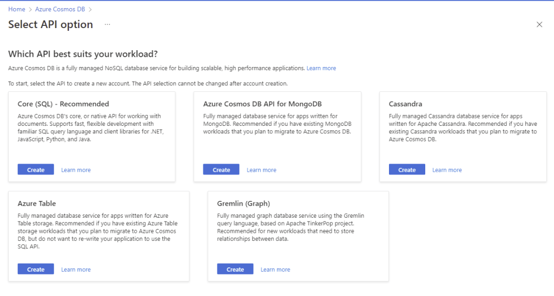The image size is (554, 296).
Task: Go to the Home breadcrumb
Action: click(x=17, y=9)
